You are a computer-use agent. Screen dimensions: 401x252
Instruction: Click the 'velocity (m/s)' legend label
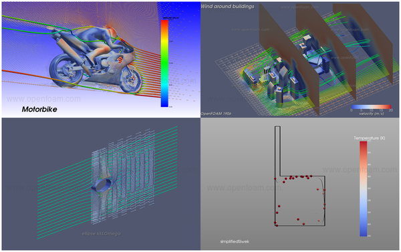point(372,114)
